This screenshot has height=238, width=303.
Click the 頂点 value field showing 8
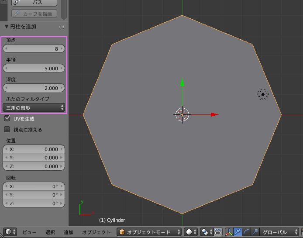pyautogui.click(x=34, y=48)
